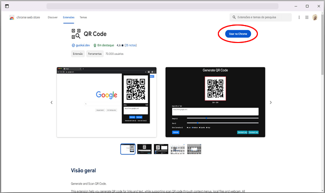Open the 25 notas ratings link
The image size is (325, 193).
tap(131, 45)
